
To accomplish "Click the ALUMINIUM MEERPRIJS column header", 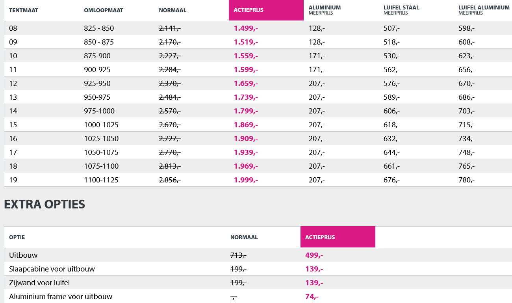I will (x=325, y=10).
